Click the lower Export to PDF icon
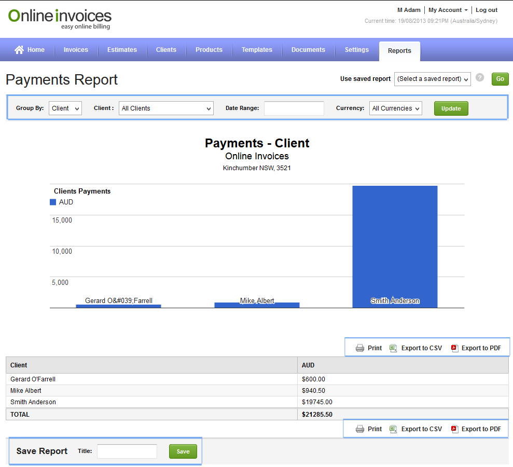This screenshot has height=467, width=513. coord(454,429)
